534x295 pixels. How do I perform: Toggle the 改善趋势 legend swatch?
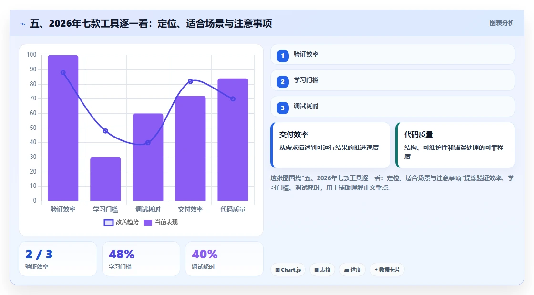[x=108, y=223]
